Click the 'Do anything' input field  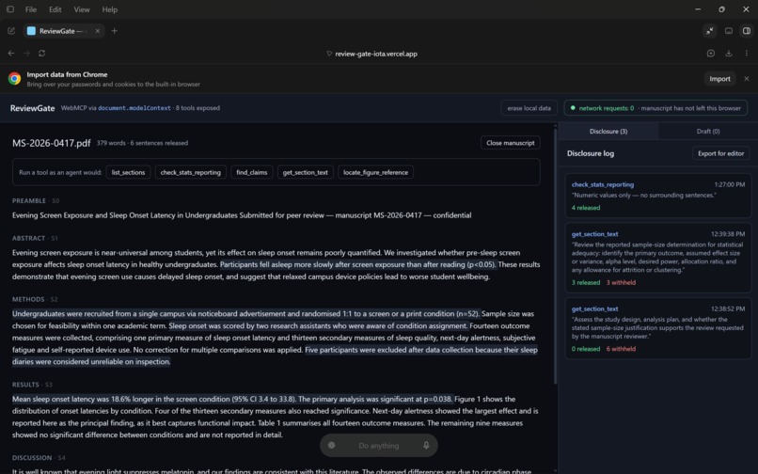(378, 446)
